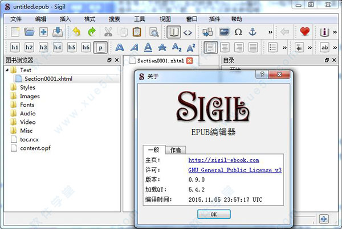Open Find and Replace magnifier icon
The width and height of the screenshot is (342, 229).
(x=154, y=32)
